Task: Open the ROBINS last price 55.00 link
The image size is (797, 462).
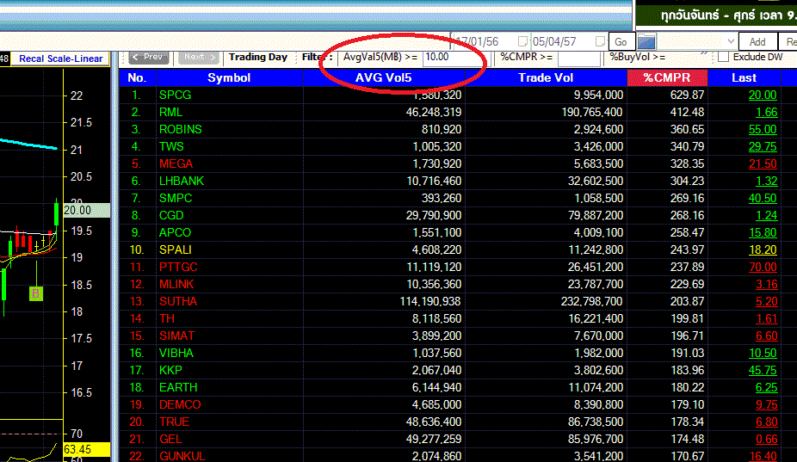Action: [x=763, y=130]
